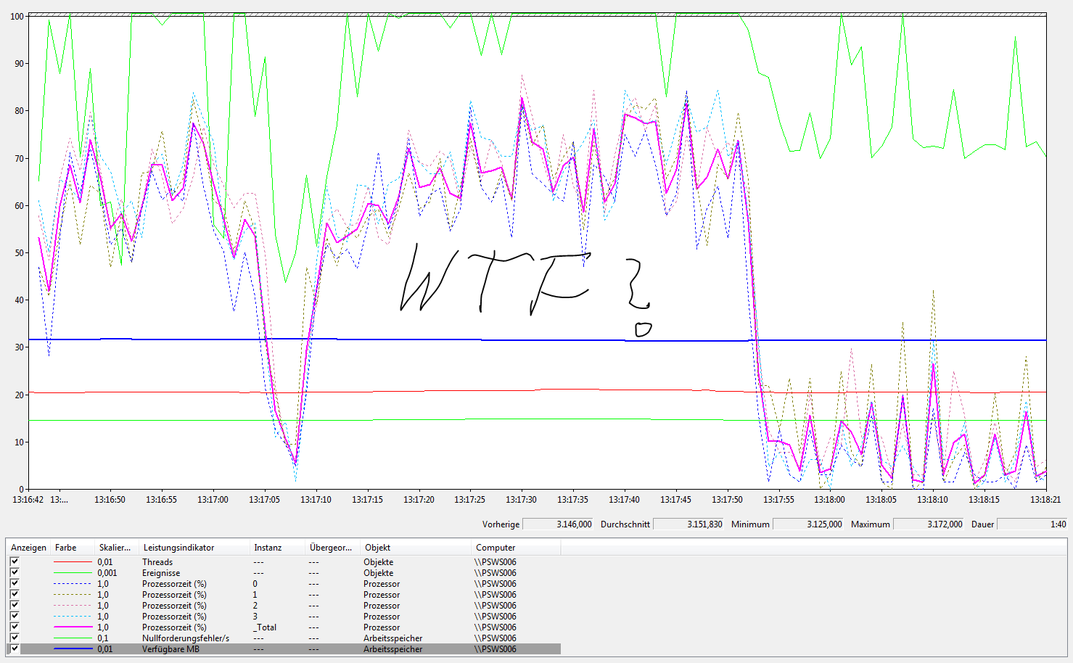Click Arbeitsspeicher cell in Verfügbare MB row
1073x663 pixels.
coord(393,649)
